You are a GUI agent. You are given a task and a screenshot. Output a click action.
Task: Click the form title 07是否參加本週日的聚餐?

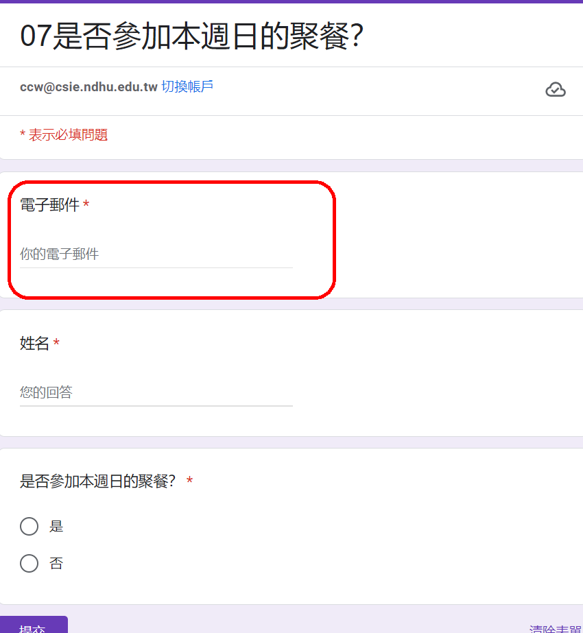pyautogui.click(x=191, y=36)
